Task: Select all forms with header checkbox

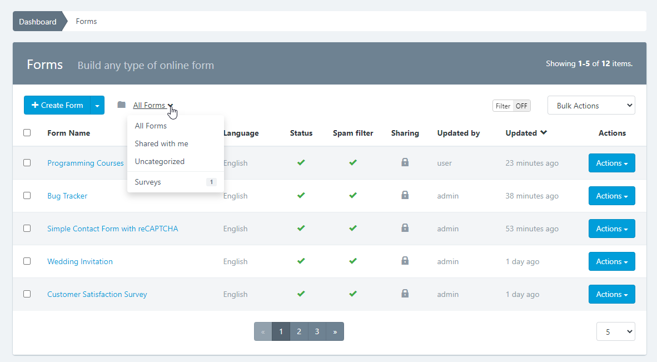Action: click(x=27, y=133)
